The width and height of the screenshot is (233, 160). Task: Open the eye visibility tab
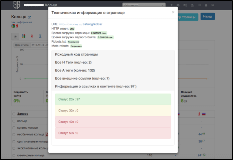(x=15, y=36)
